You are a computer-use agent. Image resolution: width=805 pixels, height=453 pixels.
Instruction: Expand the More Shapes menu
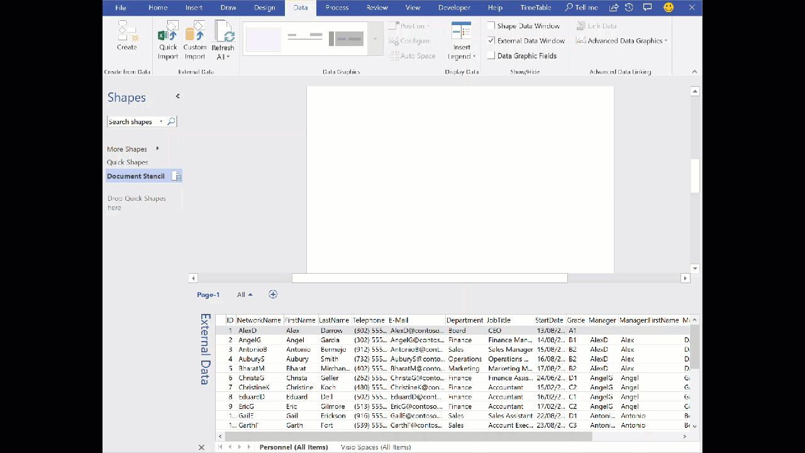pos(133,149)
